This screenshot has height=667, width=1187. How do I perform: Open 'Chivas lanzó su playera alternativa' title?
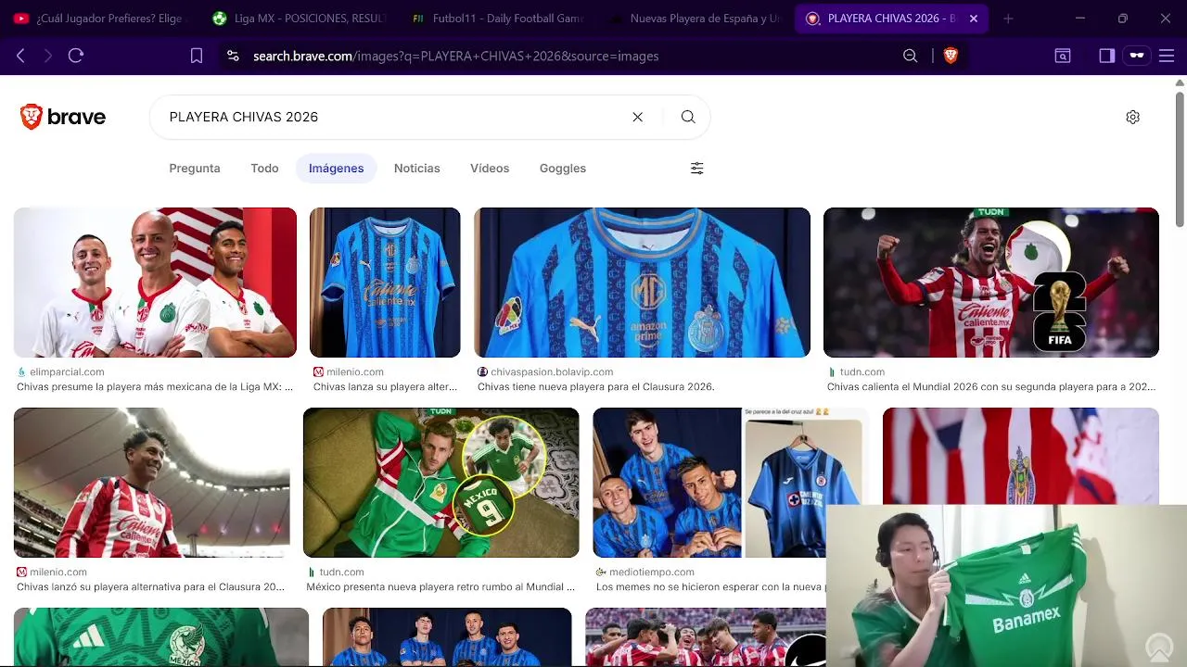tap(151, 586)
